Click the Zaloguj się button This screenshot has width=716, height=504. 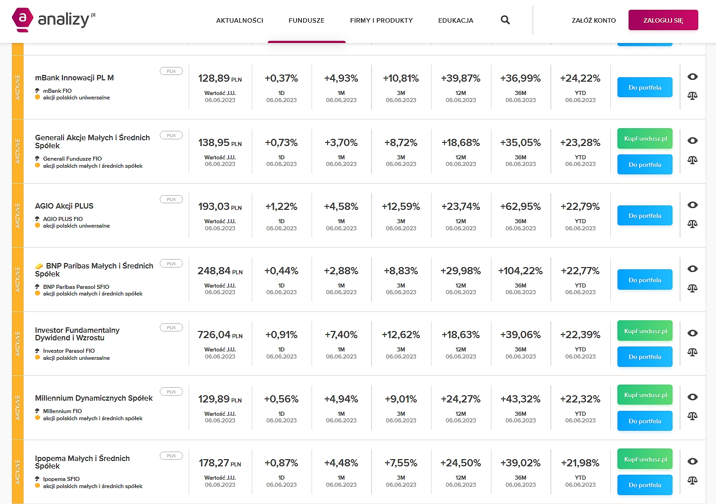(x=663, y=20)
